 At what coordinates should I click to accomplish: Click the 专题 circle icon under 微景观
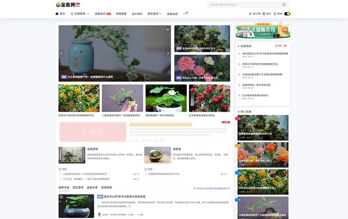pos(146,169)
